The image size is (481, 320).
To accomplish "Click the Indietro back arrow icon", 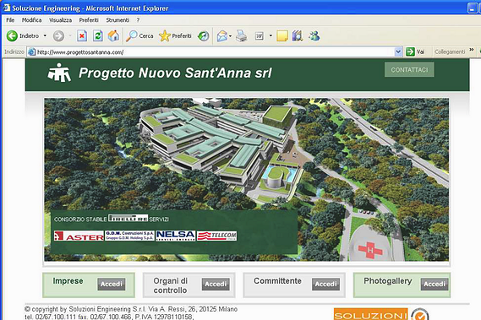I will tap(12, 35).
